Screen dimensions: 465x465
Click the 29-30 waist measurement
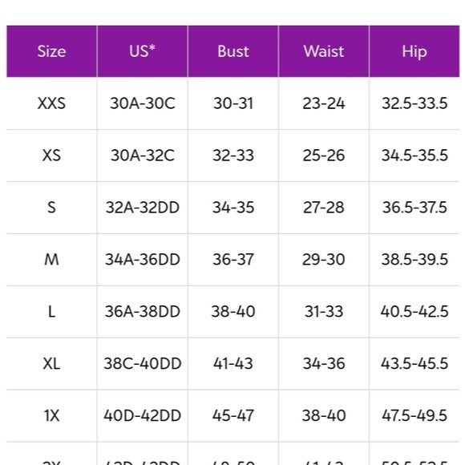tap(324, 260)
